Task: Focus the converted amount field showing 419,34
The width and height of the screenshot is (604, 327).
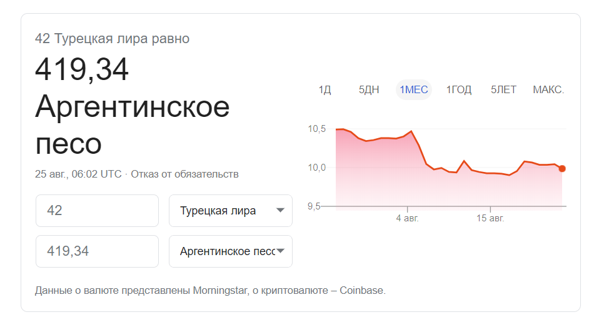Action: 97,251
